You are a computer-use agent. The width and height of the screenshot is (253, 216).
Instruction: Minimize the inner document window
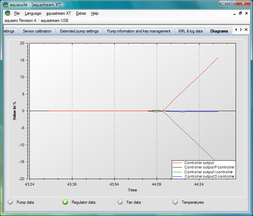(x=235, y=14)
